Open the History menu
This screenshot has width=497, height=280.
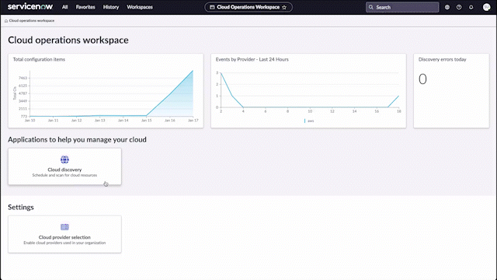click(111, 7)
